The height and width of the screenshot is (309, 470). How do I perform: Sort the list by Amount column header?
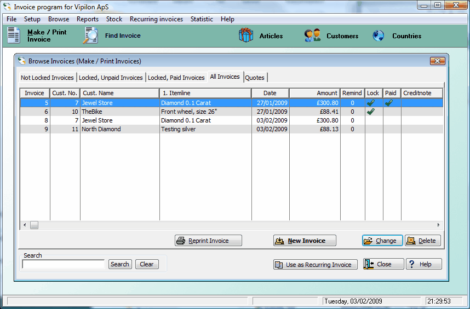pyautogui.click(x=314, y=93)
